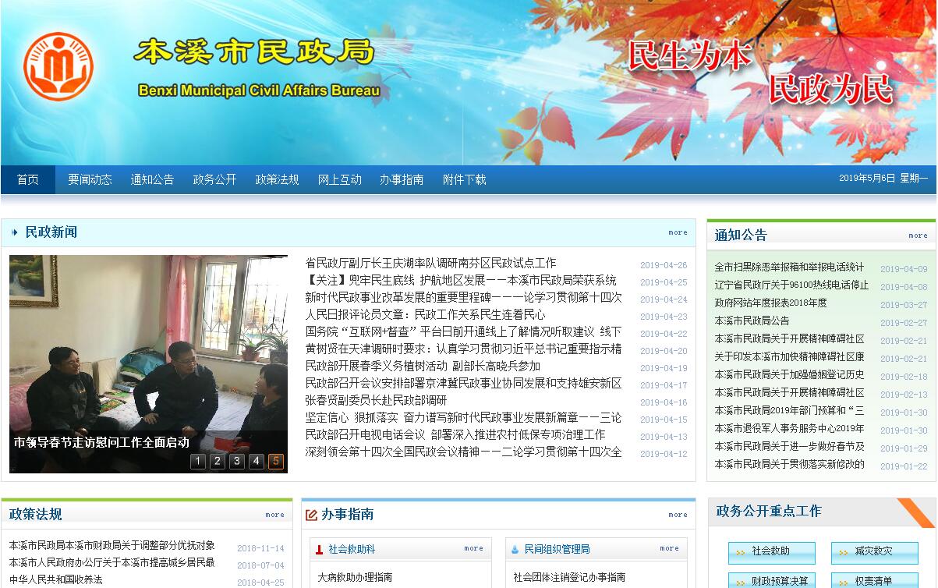
Task: Click the red icon beside 社会救助科
Action: (x=319, y=550)
